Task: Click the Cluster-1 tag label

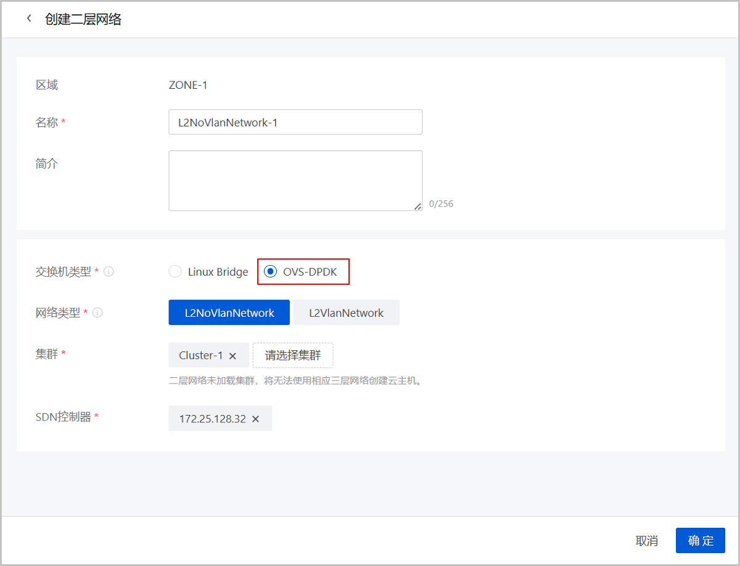Action: (201, 356)
